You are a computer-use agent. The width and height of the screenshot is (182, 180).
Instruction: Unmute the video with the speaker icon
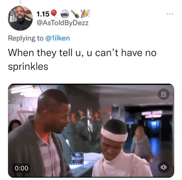(x=163, y=167)
